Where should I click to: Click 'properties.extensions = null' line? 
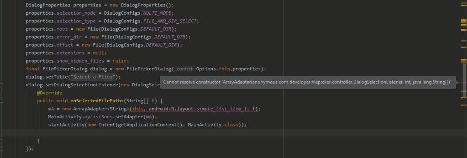pyautogui.click(x=66, y=53)
